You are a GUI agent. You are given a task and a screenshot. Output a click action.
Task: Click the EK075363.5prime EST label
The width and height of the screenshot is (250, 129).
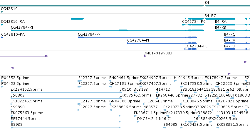click(27, 113)
